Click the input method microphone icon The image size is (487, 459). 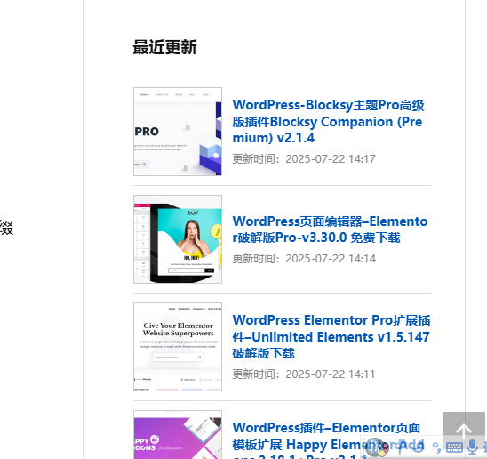(x=472, y=447)
